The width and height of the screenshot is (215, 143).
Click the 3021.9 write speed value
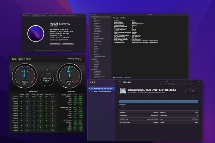click(25, 82)
